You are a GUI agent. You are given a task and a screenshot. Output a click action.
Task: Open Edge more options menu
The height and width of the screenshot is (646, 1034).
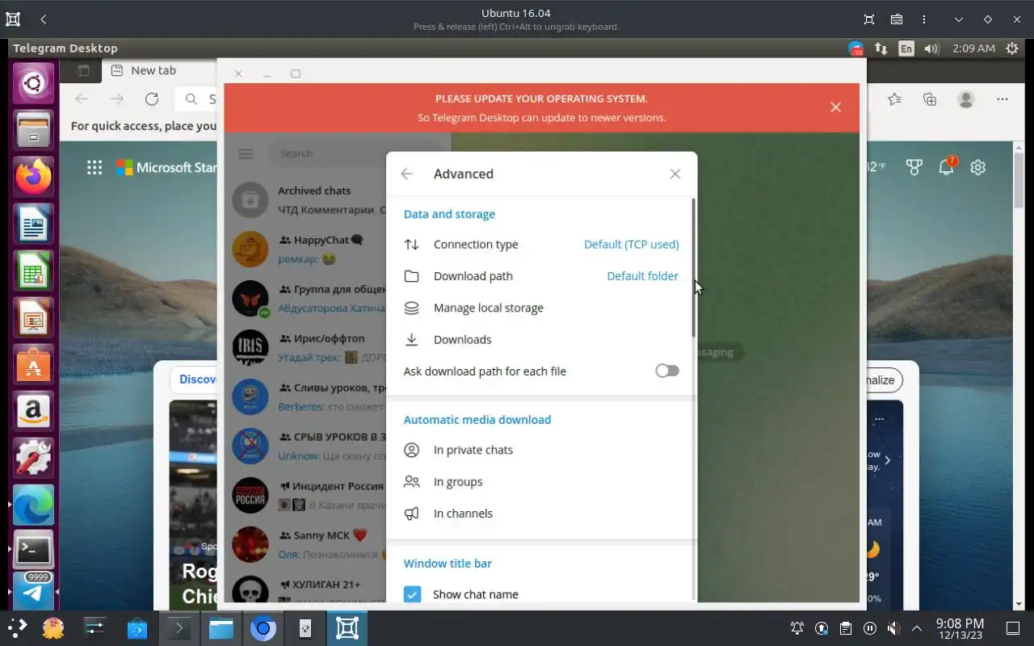(1002, 99)
